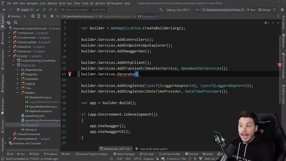
Task: Open the Solution view dropdown
Action: pyautogui.click(x=17, y=17)
